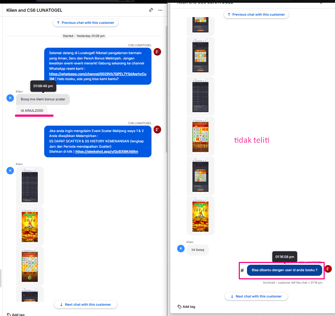335x316 pixels.
Task: Click the message Bosq mw klem bonus scater
Action: (43, 99)
